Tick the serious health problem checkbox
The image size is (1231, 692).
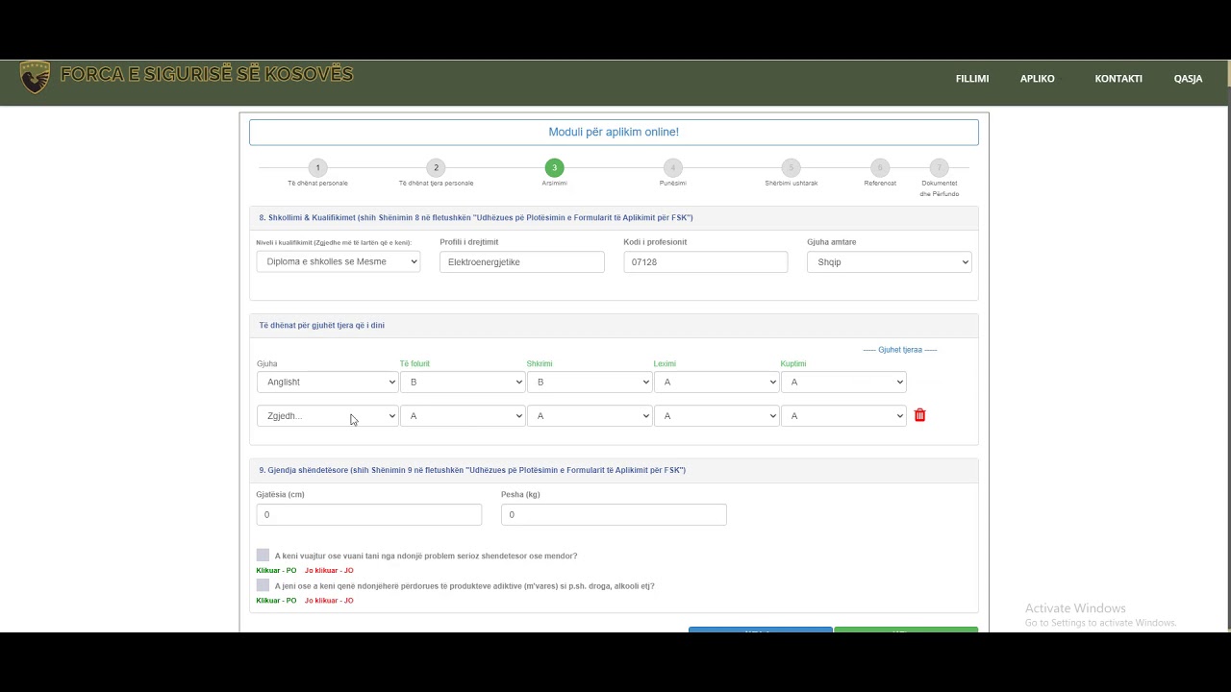pos(263,555)
